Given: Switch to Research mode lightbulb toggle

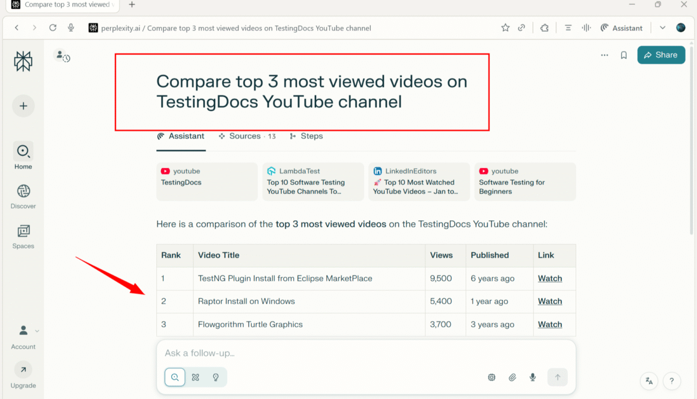Looking at the screenshot, I should click(x=216, y=377).
